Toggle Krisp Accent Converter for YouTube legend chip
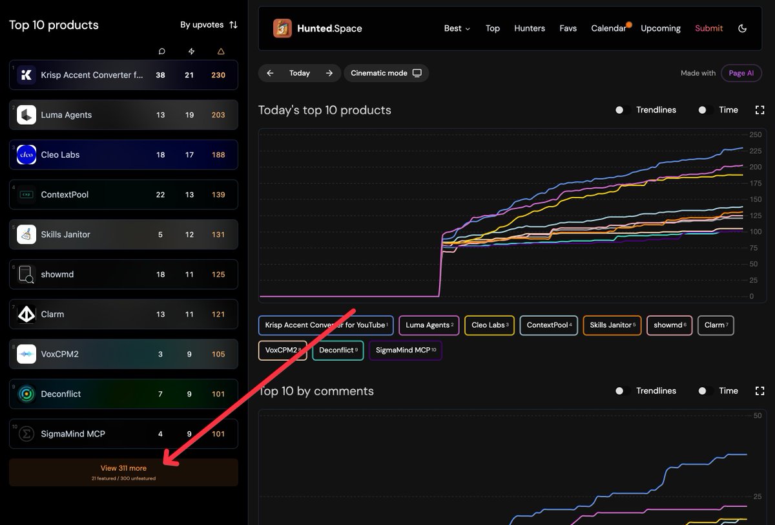 coord(326,325)
